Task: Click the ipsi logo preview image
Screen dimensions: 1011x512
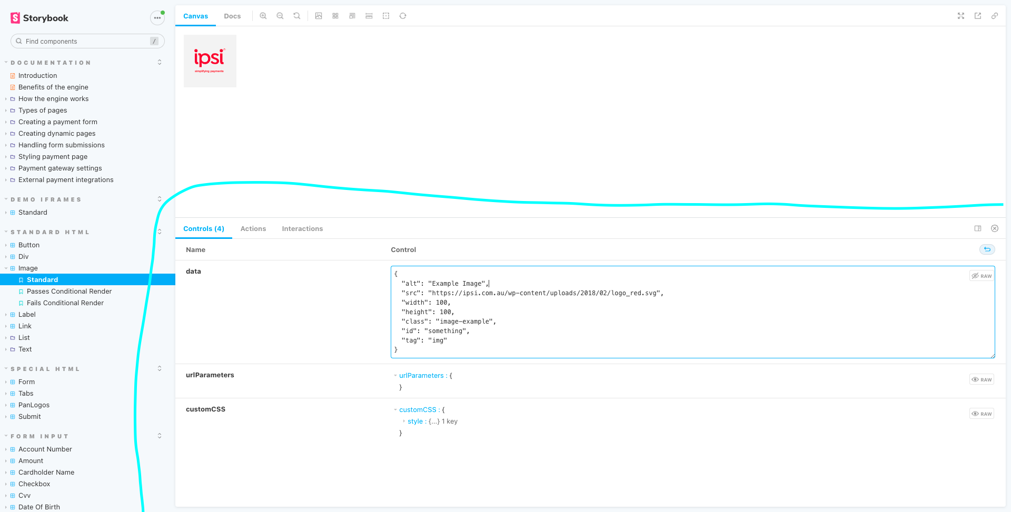Action: click(x=210, y=61)
